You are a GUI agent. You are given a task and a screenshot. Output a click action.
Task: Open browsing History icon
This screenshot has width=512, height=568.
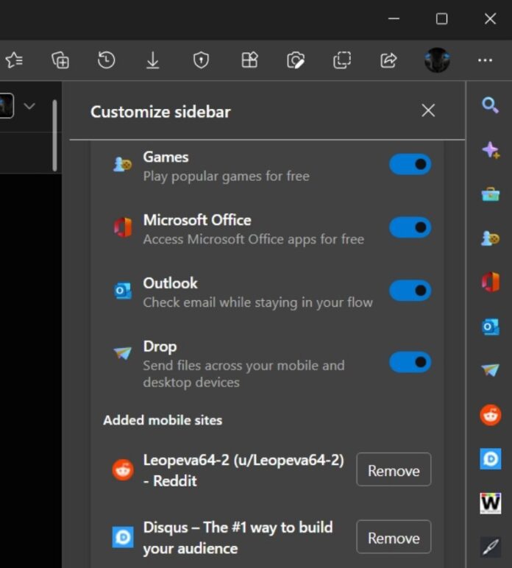tap(107, 60)
